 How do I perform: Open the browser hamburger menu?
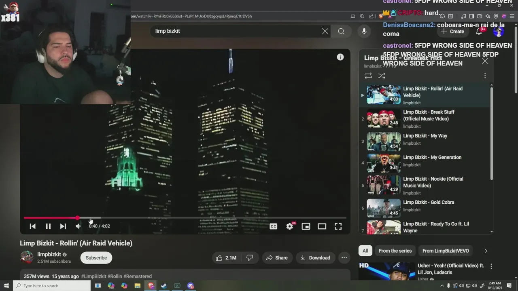512,16
